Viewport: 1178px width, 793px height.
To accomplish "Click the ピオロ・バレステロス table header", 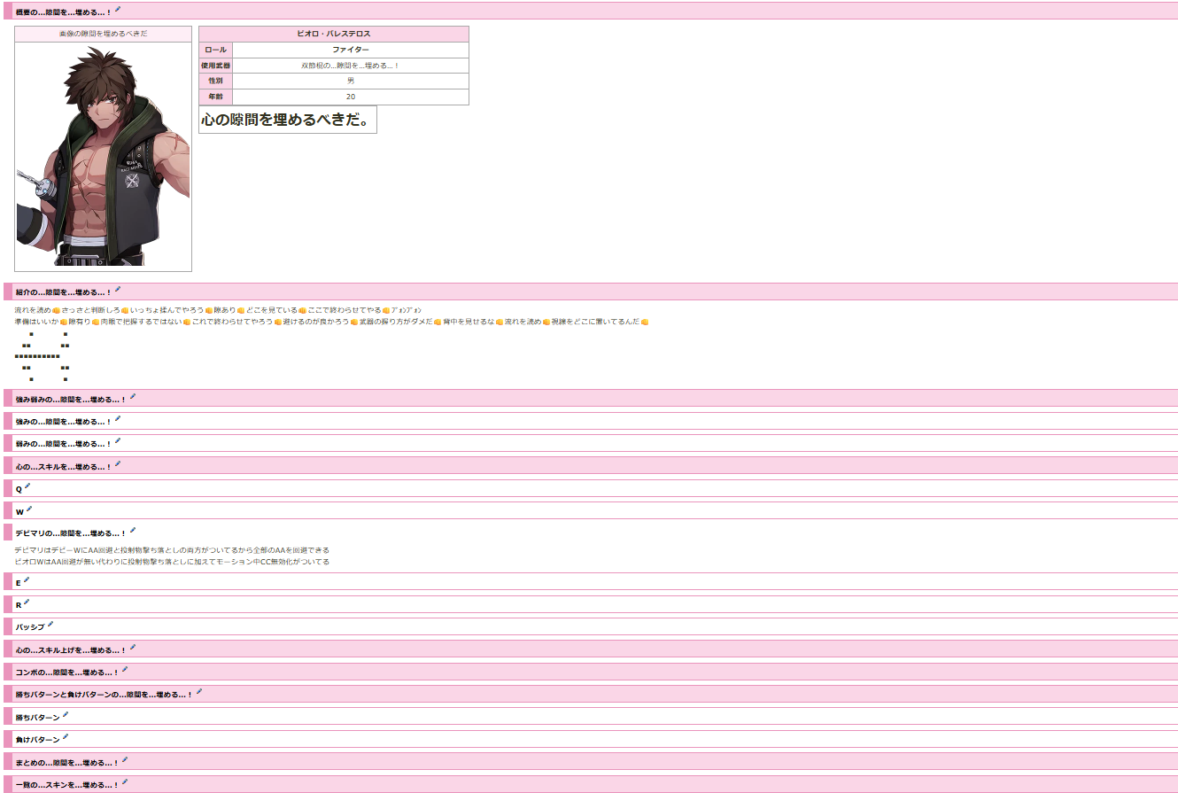I will click(333, 34).
